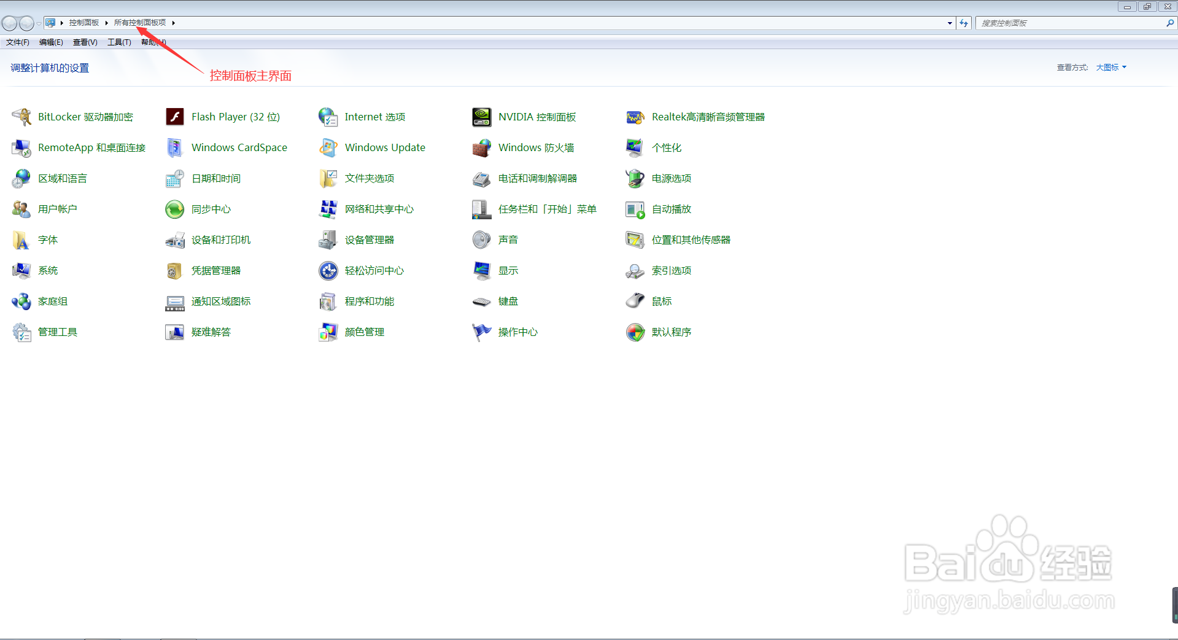Launch the NVIDIA 控制面板 icon
1178x640 pixels.
point(482,117)
